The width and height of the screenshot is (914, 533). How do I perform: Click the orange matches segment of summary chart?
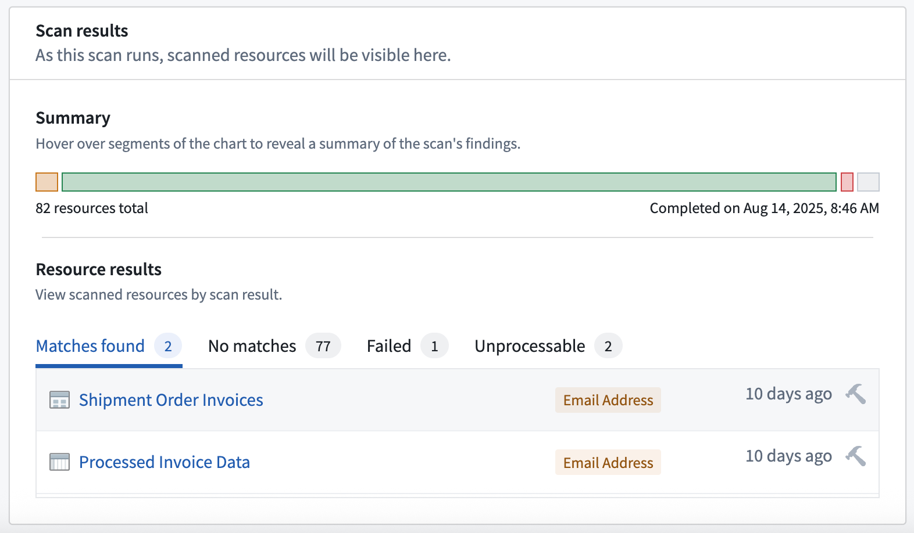pos(47,182)
